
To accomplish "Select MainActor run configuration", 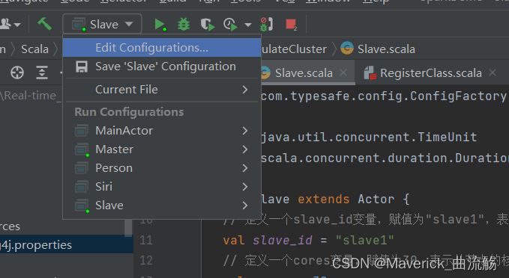I will (x=162, y=131).
